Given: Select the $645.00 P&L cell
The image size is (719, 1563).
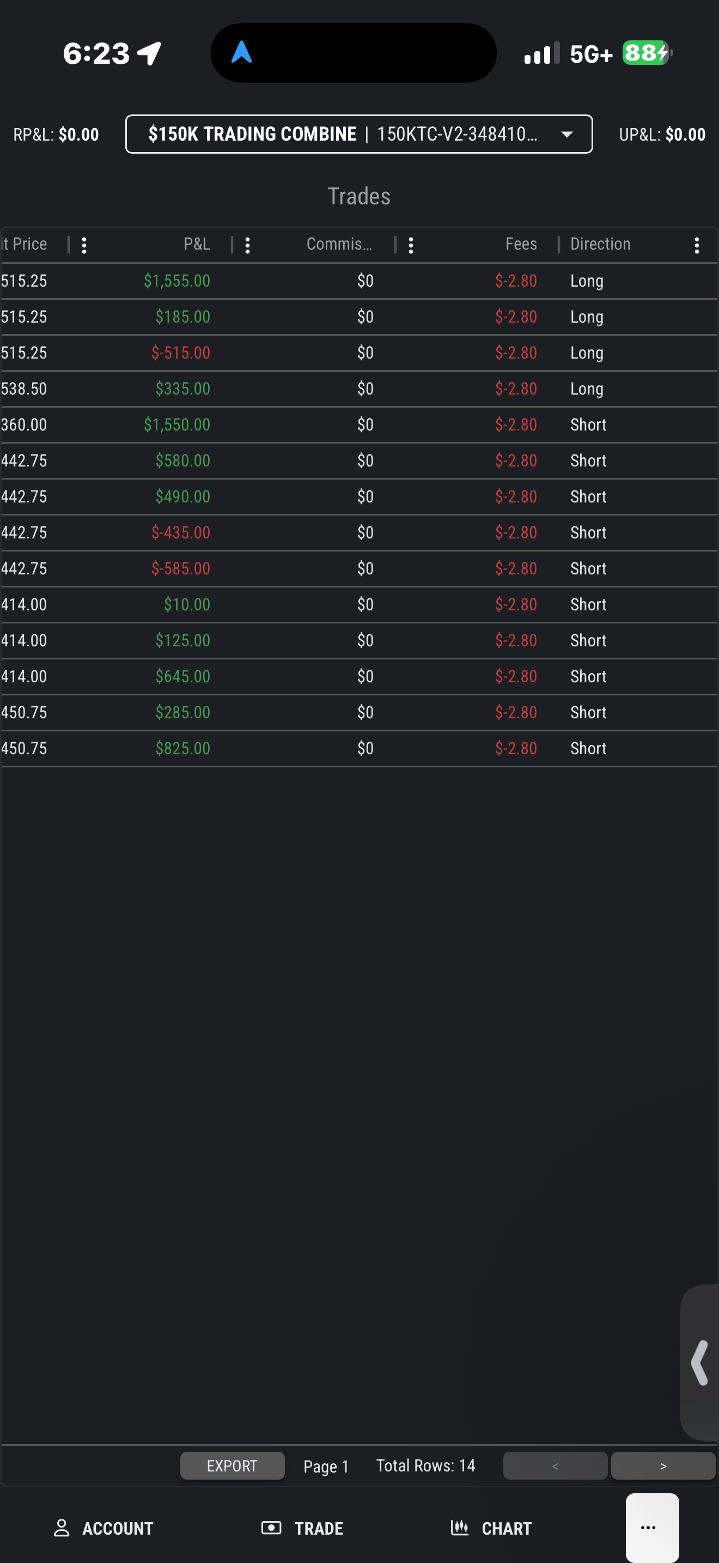Looking at the screenshot, I should click(x=183, y=676).
